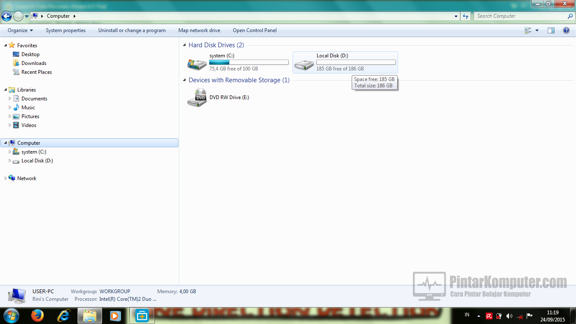Open Internet Explorer from the taskbar
The height and width of the screenshot is (324, 576).
pos(63,315)
